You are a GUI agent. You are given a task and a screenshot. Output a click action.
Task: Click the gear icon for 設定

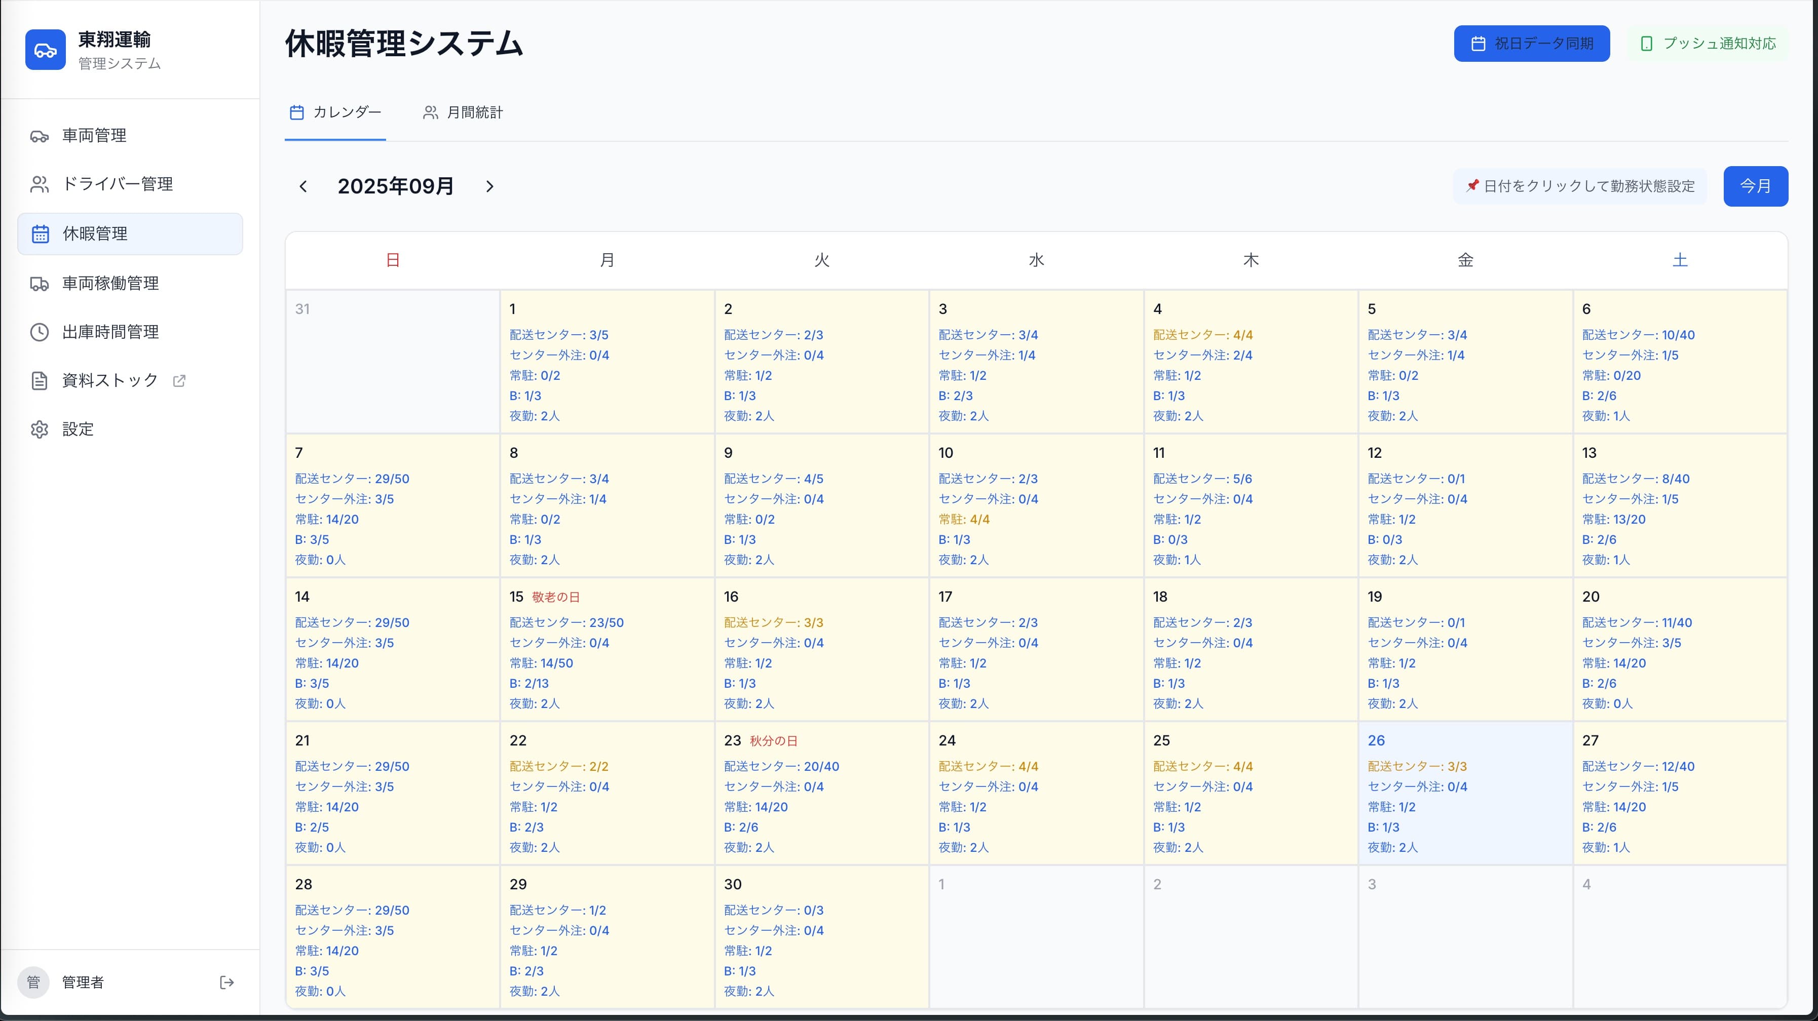coord(40,429)
